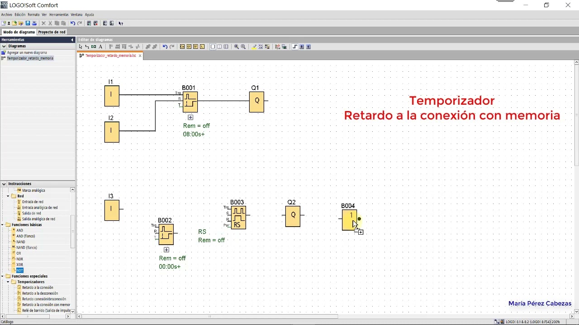The height and width of the screenshot is (325, 579).
Task: Open the Archivo menu
Action: (x=6, y=14)
